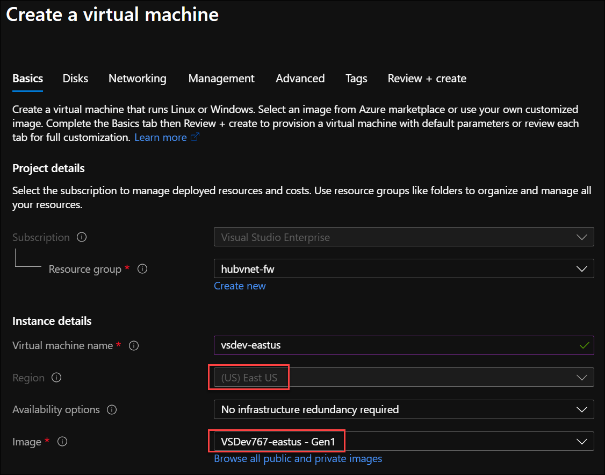Click the info icon next to Subscription

coord(82,237)
